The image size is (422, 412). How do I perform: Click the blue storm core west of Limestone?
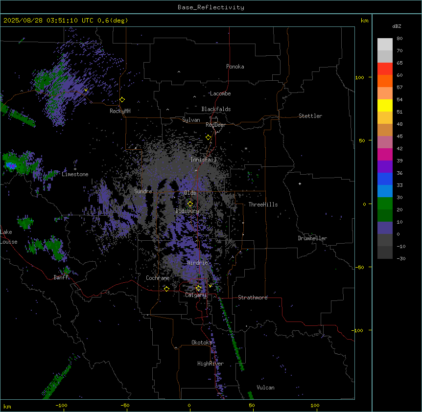click(x=11, y=166)
